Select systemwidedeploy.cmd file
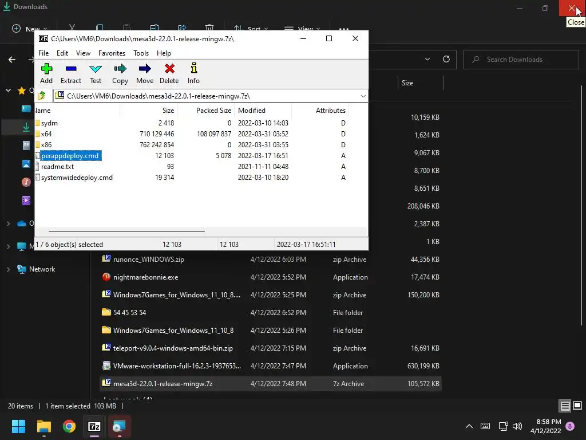This screenshot has height=440, width=586. [x=77, y=178]
